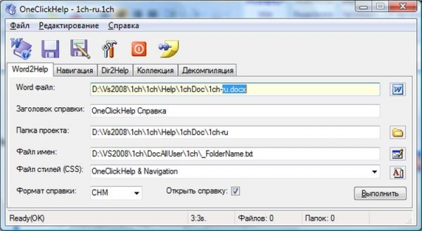Click the Save floppy disk icon
The image size is (422, 231).
click(50, 49)
